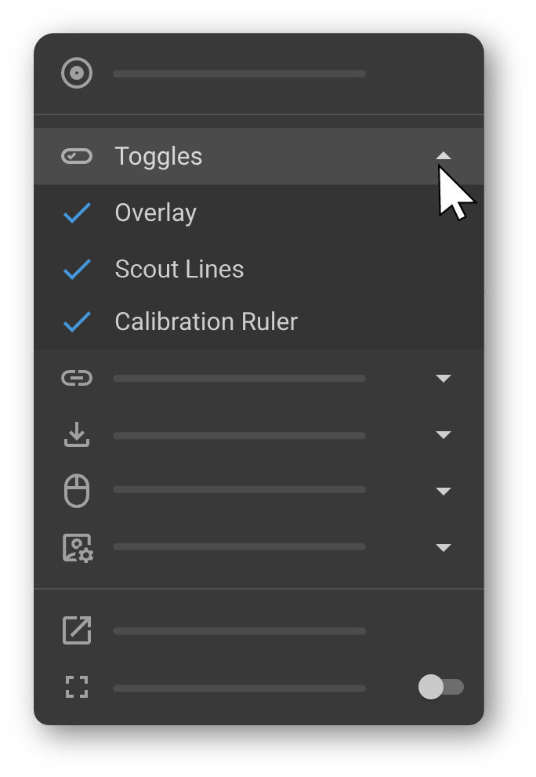Image resolution: width=536 pixels, height=777 pixels.
Task: Click the Calibration Ruler label
Action: 206,322
